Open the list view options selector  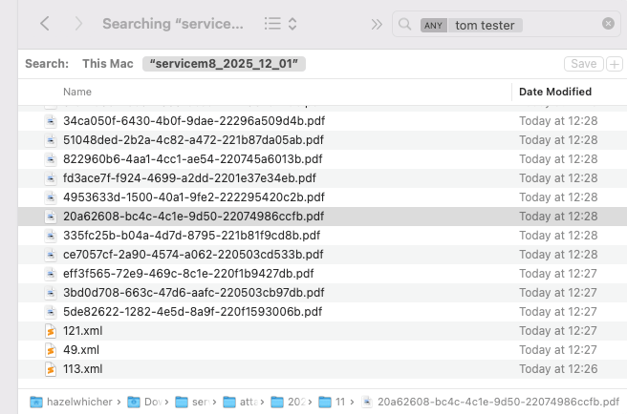(x=281, y=23)
